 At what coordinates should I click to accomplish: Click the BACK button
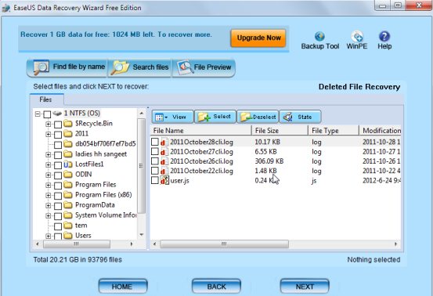pyautogui.click(x=216, y=287)
